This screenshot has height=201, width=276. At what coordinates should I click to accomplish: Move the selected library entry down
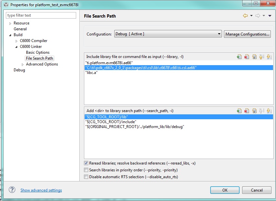269,57
